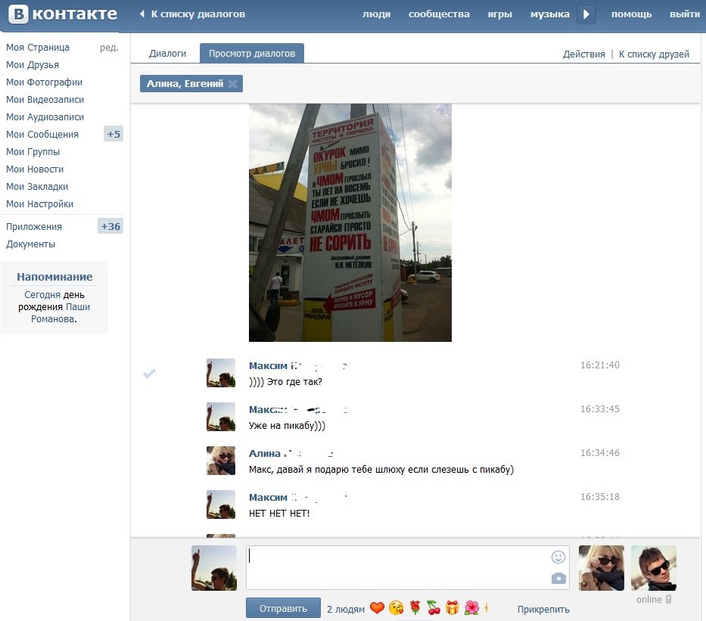Viewport: 706px width, 621px height.
Task: Open the Действия actions menu
Action: coord(583,54)
